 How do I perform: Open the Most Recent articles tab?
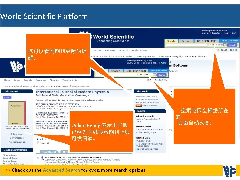point(49,152)
